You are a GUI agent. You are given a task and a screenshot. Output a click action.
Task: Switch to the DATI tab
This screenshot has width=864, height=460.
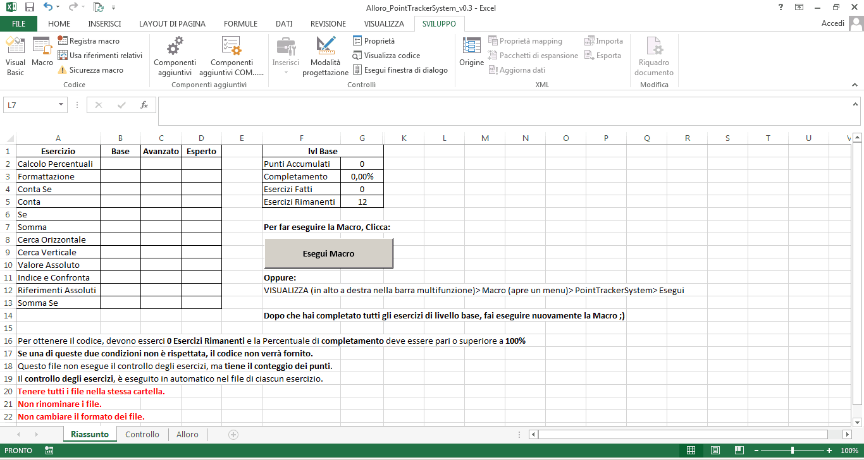pos(284,23)
